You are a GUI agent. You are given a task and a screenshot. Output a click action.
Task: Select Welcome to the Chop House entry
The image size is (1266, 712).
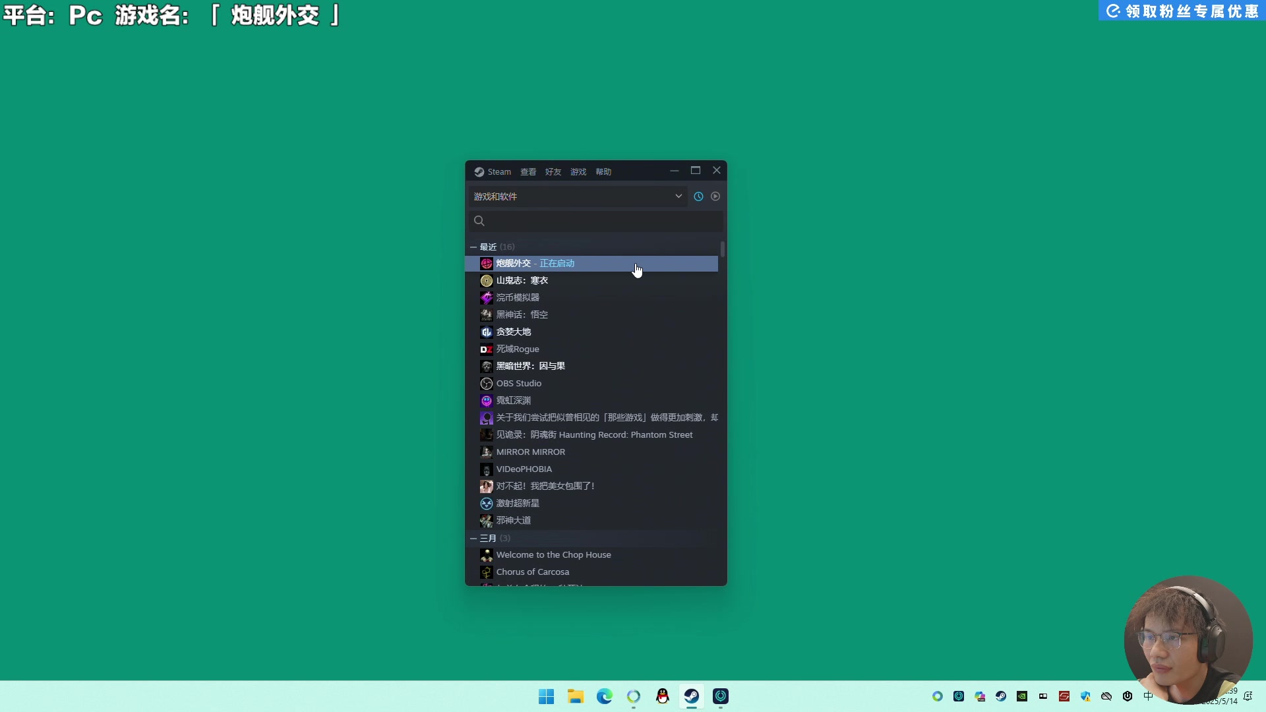click(x=591, y=554)
